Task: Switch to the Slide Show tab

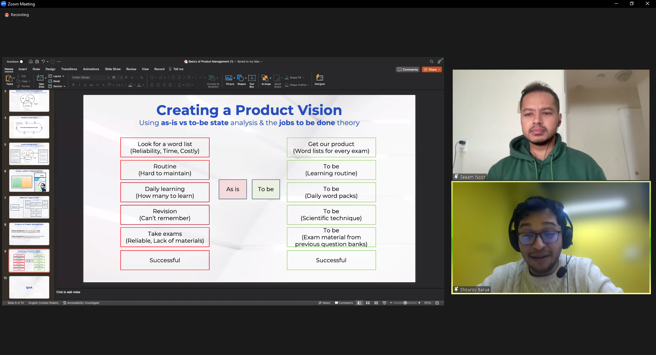Action: [113, 69]
